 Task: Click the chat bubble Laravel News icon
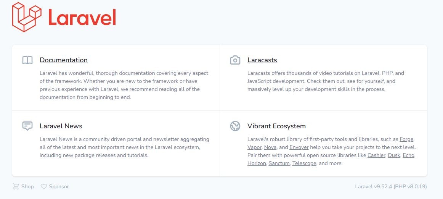27,126
